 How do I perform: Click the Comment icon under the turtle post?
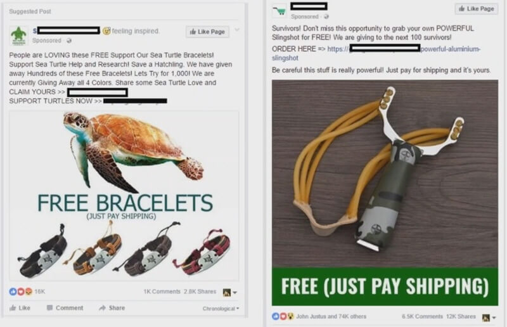pos(49,307)
